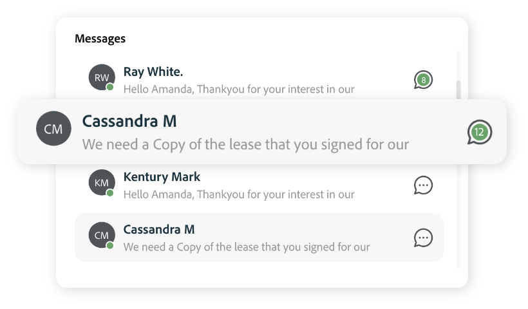Click the large CM avatar in highlighted card

(53, 128)
